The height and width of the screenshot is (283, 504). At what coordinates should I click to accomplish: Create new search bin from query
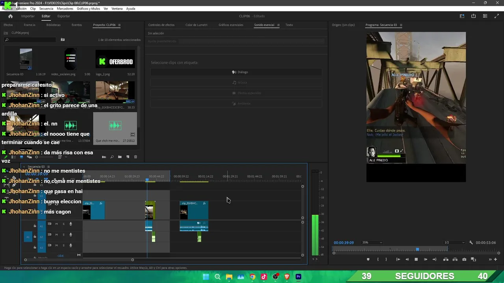[63, 40]
